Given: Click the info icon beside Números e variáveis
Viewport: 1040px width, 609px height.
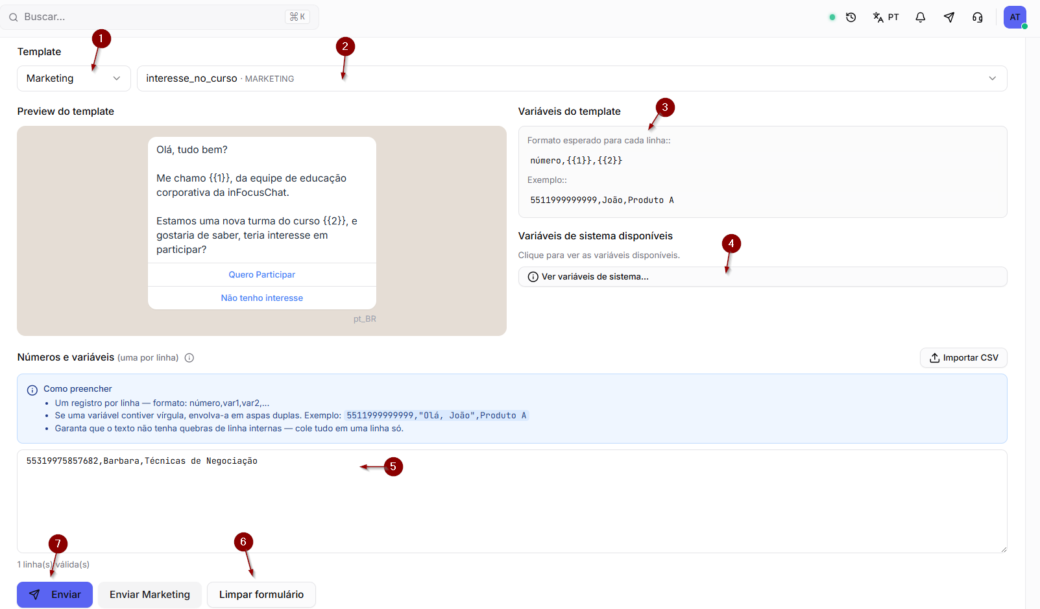Looking at the screenshot, I should pos(189,358).
